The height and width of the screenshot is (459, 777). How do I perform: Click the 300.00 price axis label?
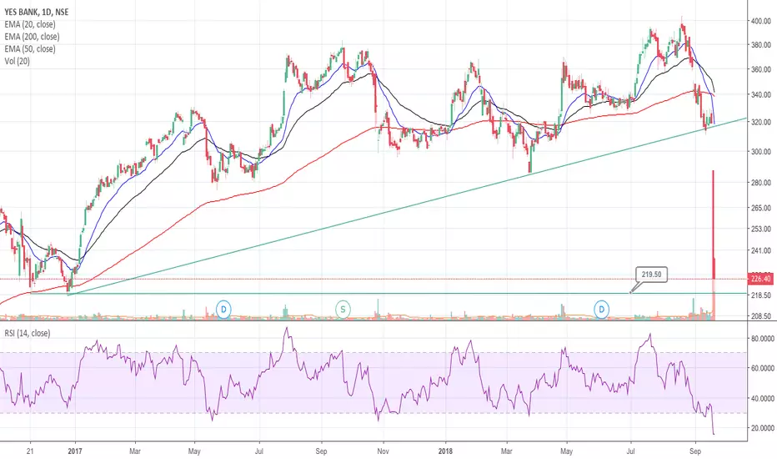point(761,152)
